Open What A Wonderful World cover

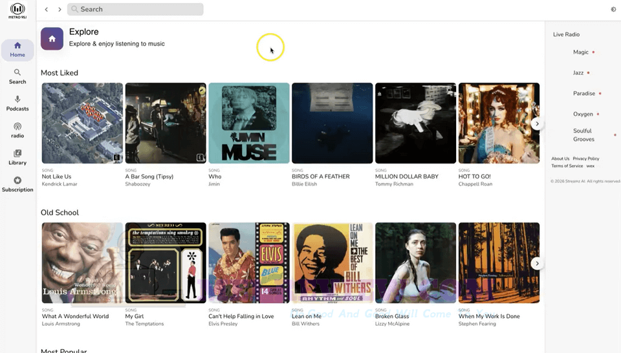coord(82,262)
